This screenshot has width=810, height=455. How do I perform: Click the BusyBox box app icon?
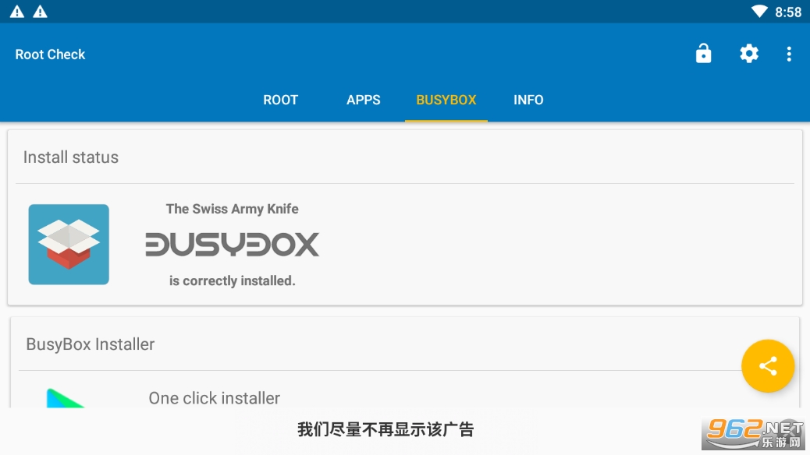69,245
